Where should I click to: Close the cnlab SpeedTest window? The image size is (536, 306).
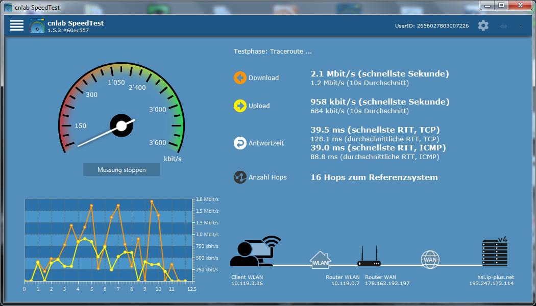click(x=521, y=5)
